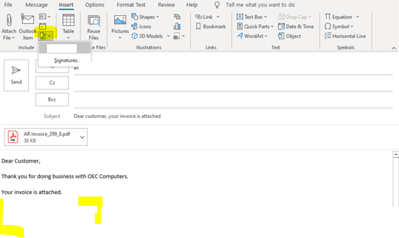Click the Tell me what you want to do box
The height and width of the screenshot is (238, 399).
point(260,5)
